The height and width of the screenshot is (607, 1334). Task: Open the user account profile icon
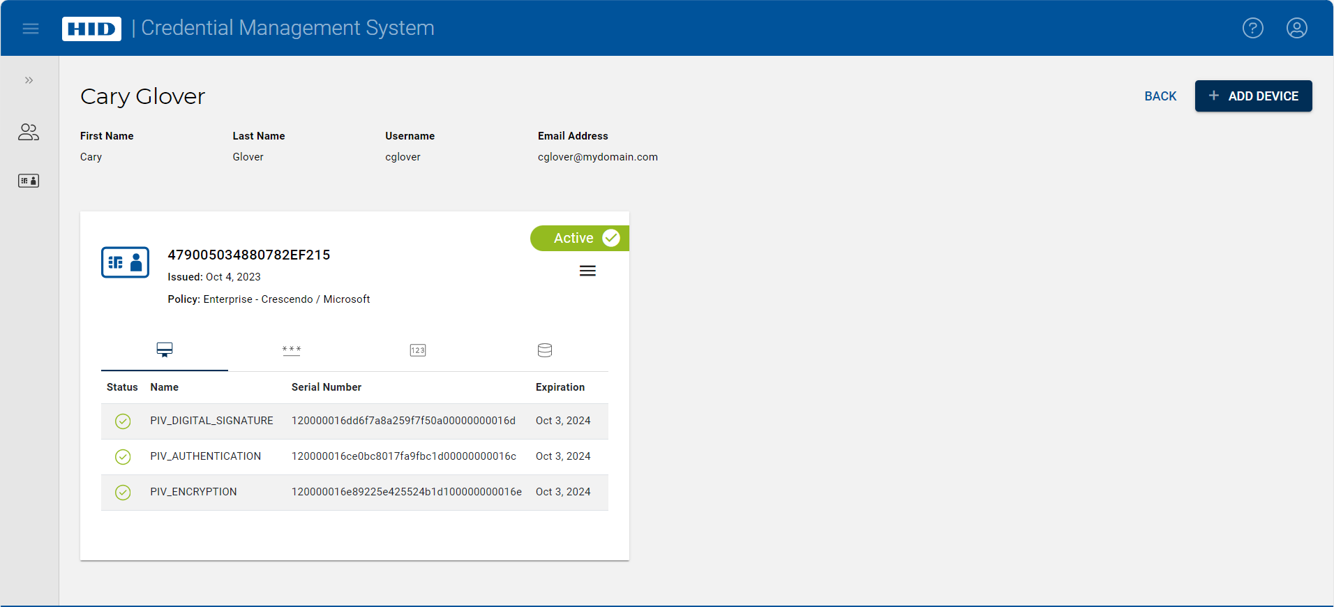[x=1296, y=28]
